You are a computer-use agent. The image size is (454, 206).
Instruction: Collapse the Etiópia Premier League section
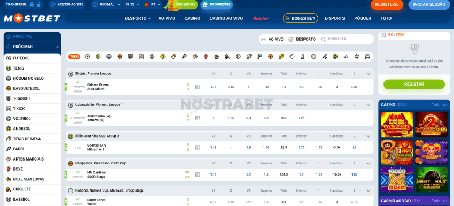[x=369, y=74]
